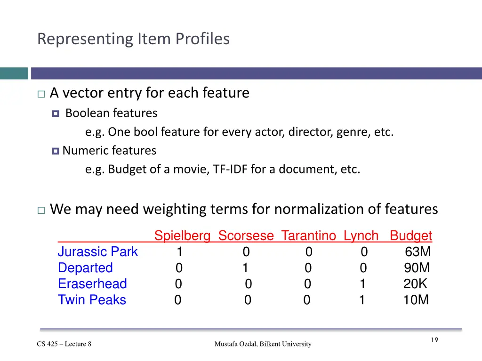Select the "Departed" row label
The width and height of the screenshot is (482, 361).
click(85, 268)
